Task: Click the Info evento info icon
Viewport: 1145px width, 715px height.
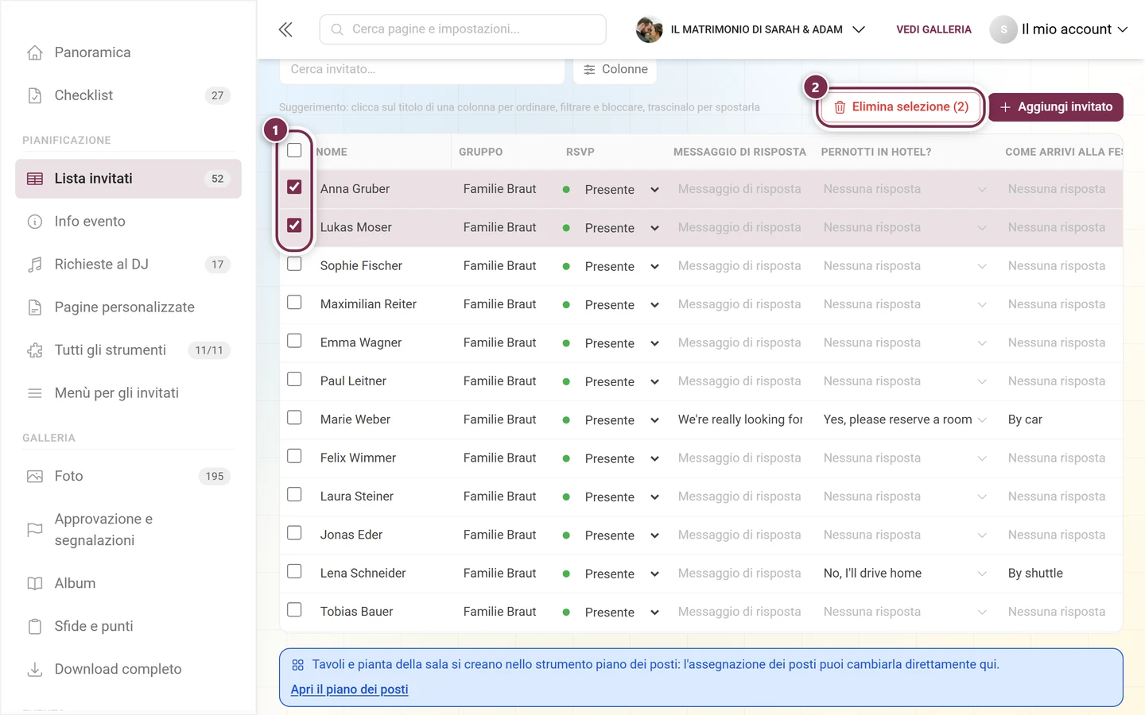Action: coord(35,222)
